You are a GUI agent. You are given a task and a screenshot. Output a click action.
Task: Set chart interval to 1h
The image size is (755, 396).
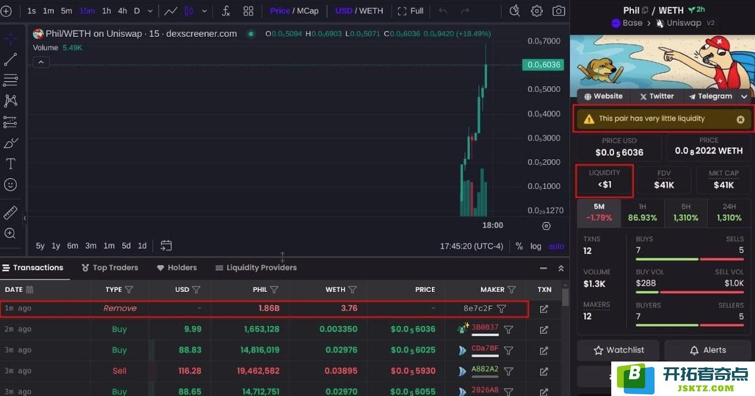click(x=106, y=11)
